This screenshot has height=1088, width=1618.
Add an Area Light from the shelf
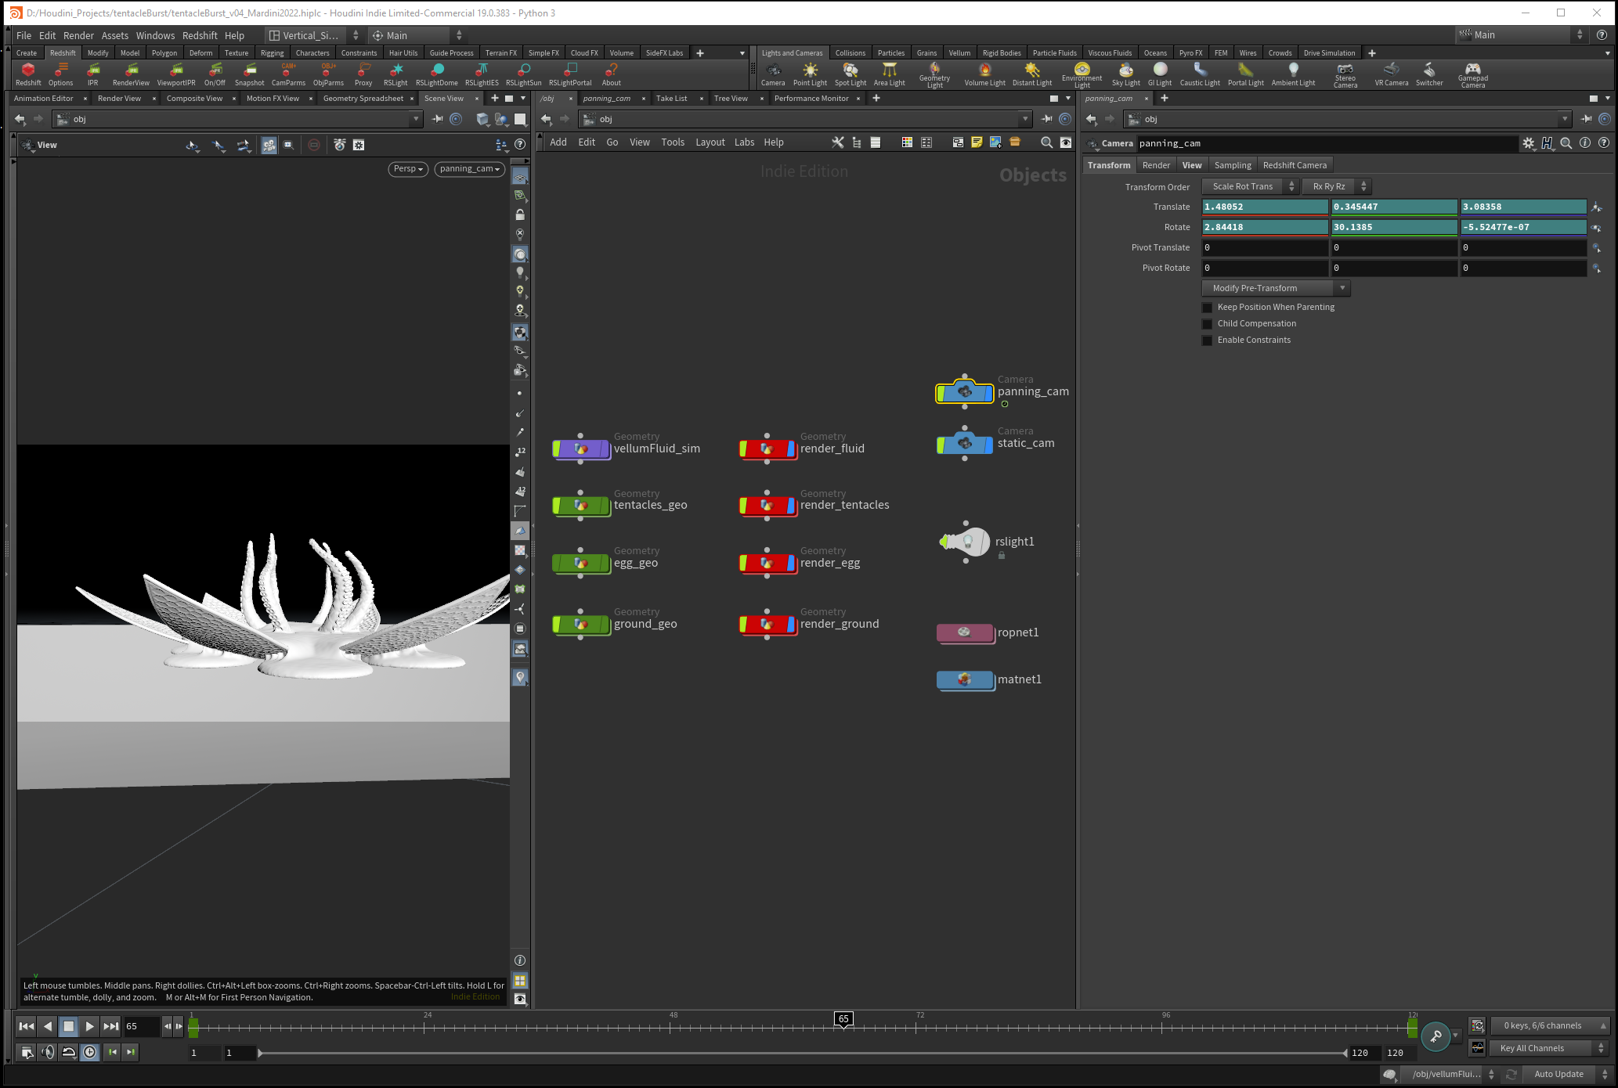890,74
